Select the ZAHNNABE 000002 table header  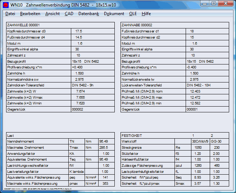(137, 25)
